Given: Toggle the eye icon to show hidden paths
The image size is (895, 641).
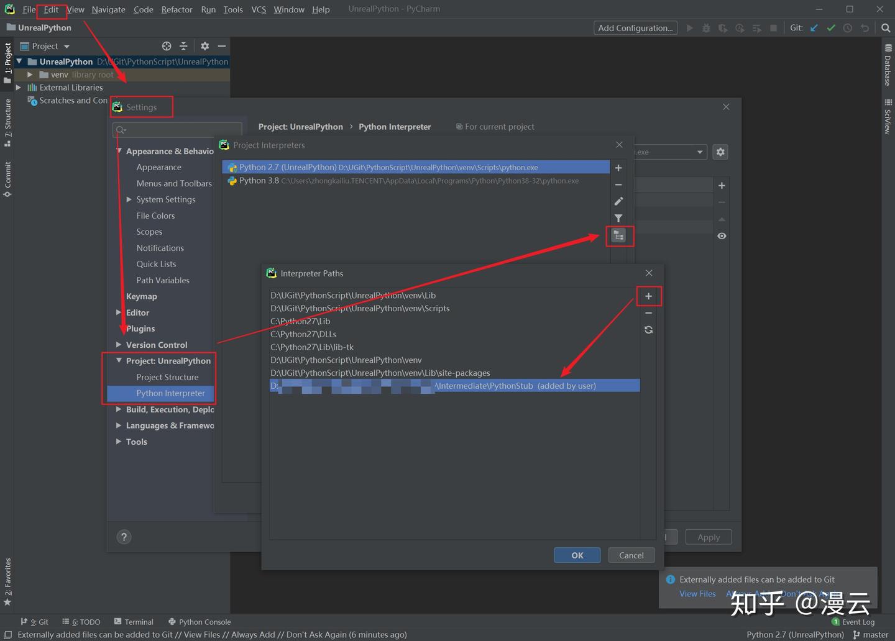Looking at the screenshot, I should [722, 235].
